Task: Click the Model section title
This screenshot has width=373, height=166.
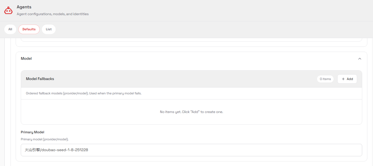Action: click(26, 58)
